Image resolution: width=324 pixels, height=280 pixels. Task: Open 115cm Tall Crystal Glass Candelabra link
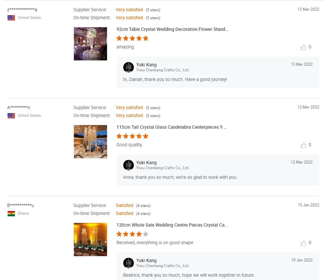coord(172,127)
